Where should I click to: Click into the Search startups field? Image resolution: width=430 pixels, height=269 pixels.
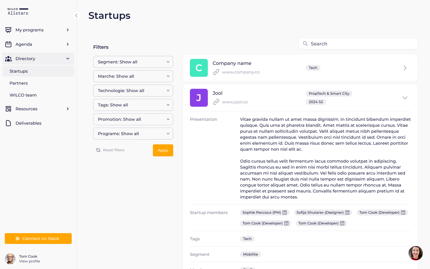tap(361, 44)
